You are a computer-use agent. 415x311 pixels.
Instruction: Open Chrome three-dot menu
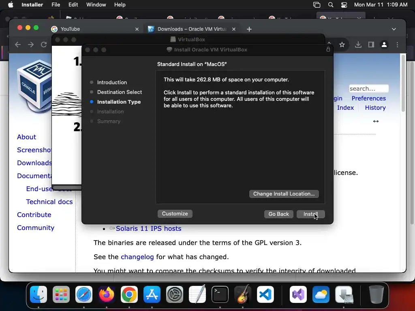(397, 45)
